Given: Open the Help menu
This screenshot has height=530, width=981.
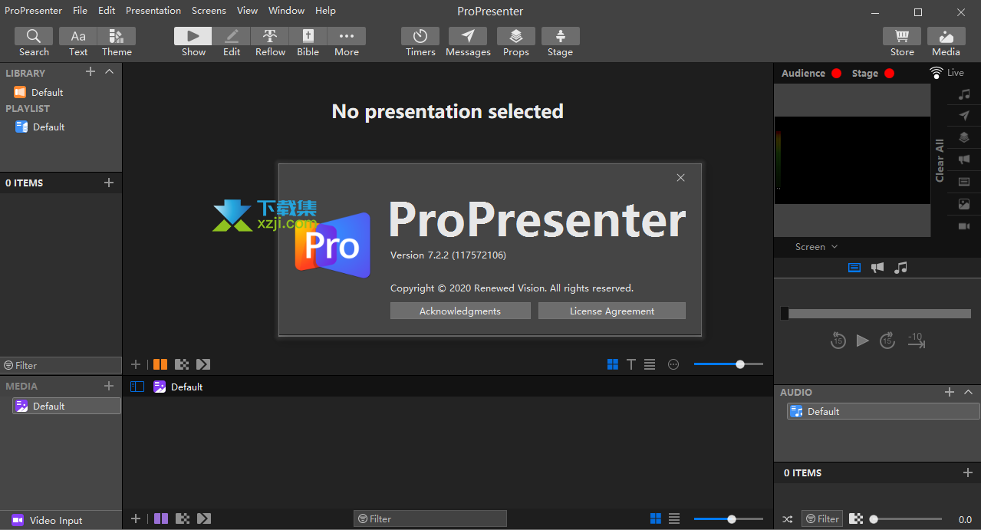Looking at the screenshot, I should (325, 11).
